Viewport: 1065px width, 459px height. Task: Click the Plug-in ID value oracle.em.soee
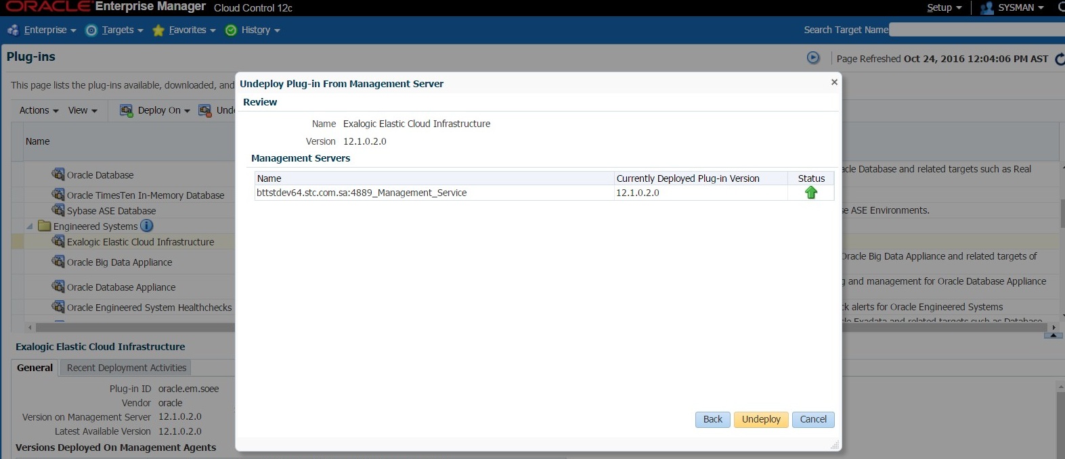188,389
